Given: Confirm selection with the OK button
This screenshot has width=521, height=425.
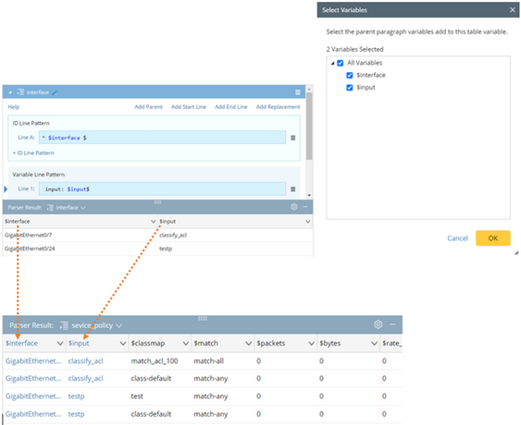Looking at the screenshot, I should pyautogui.click(x=493, y=238).
